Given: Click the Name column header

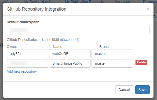Looking at the screenshot, I should tap(57, 47).
